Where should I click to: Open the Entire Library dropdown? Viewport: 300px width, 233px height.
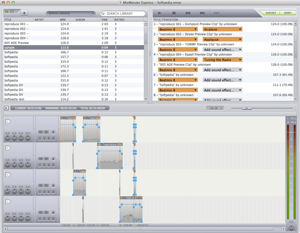pyautogui.click(x=71, y=13)
